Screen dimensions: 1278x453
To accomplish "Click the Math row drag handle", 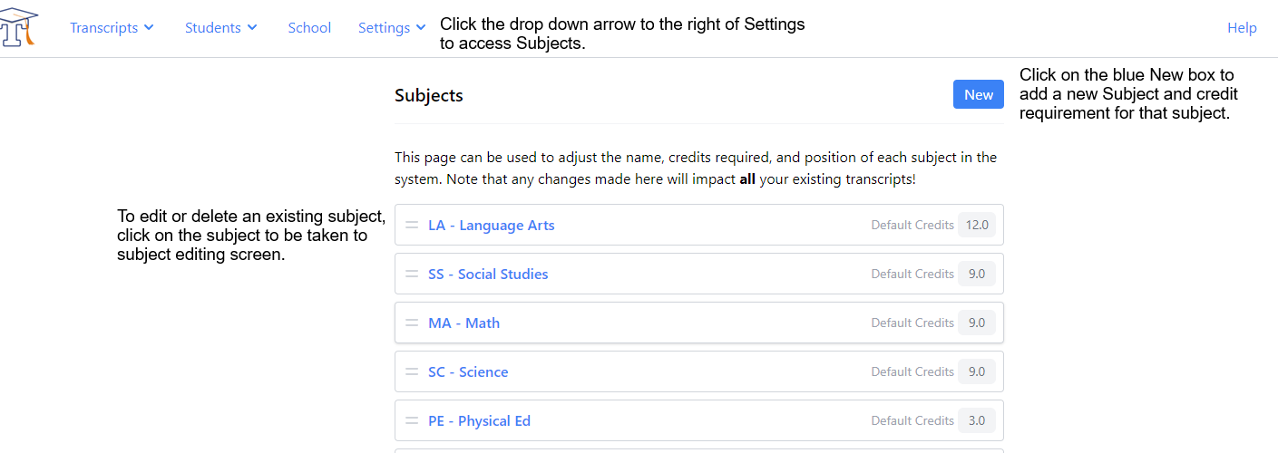I will click(412, 323).
